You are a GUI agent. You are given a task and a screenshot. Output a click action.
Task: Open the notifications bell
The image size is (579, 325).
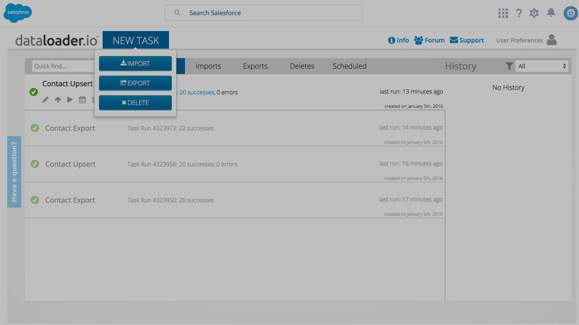point(551,13)
